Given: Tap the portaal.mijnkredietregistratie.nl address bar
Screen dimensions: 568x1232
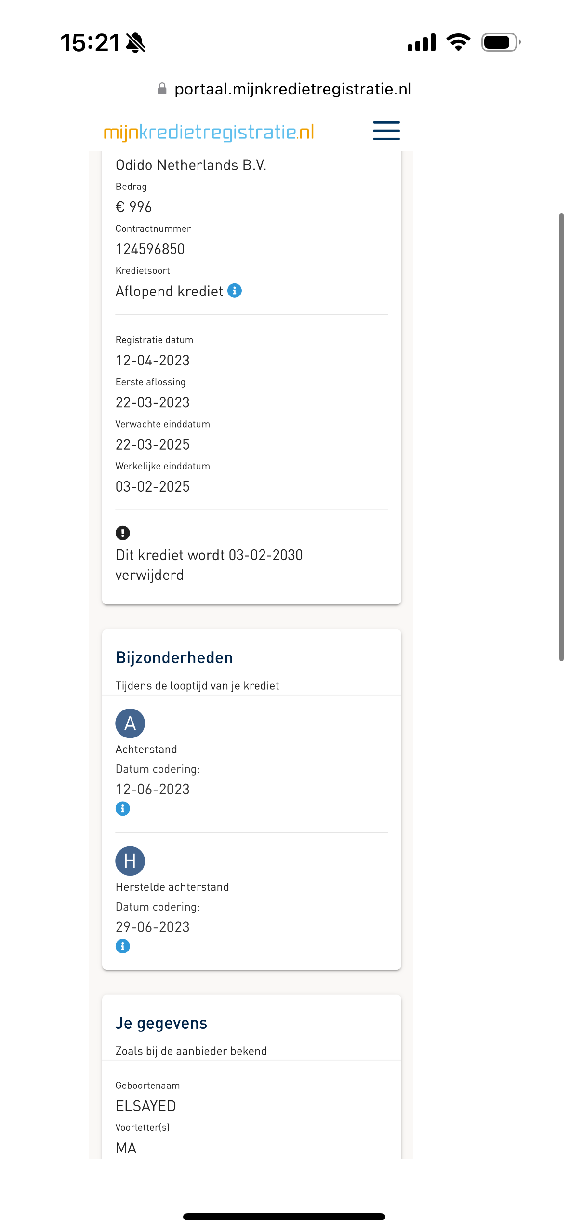Looking at the screenshot, I should tap(284, 89).
